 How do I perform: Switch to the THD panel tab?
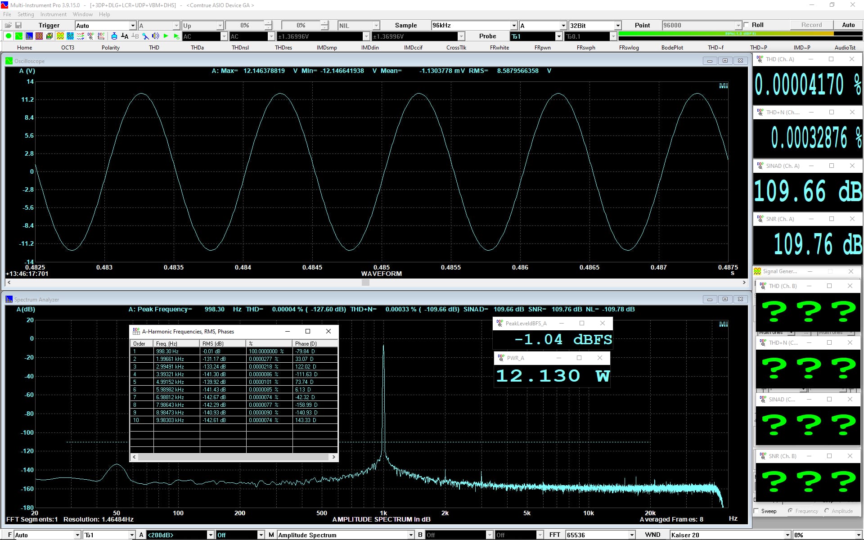click(x=154, y=47)
